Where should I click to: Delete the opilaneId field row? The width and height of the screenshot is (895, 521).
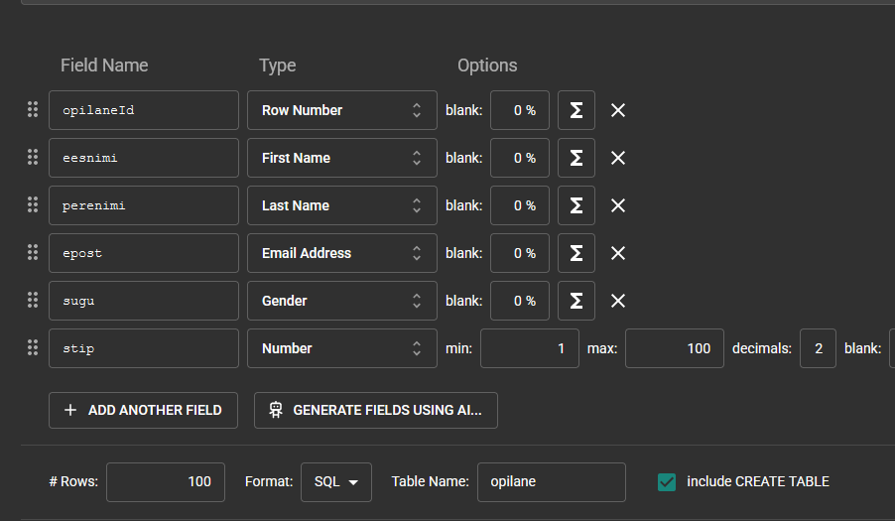click(x=617, y=110)
